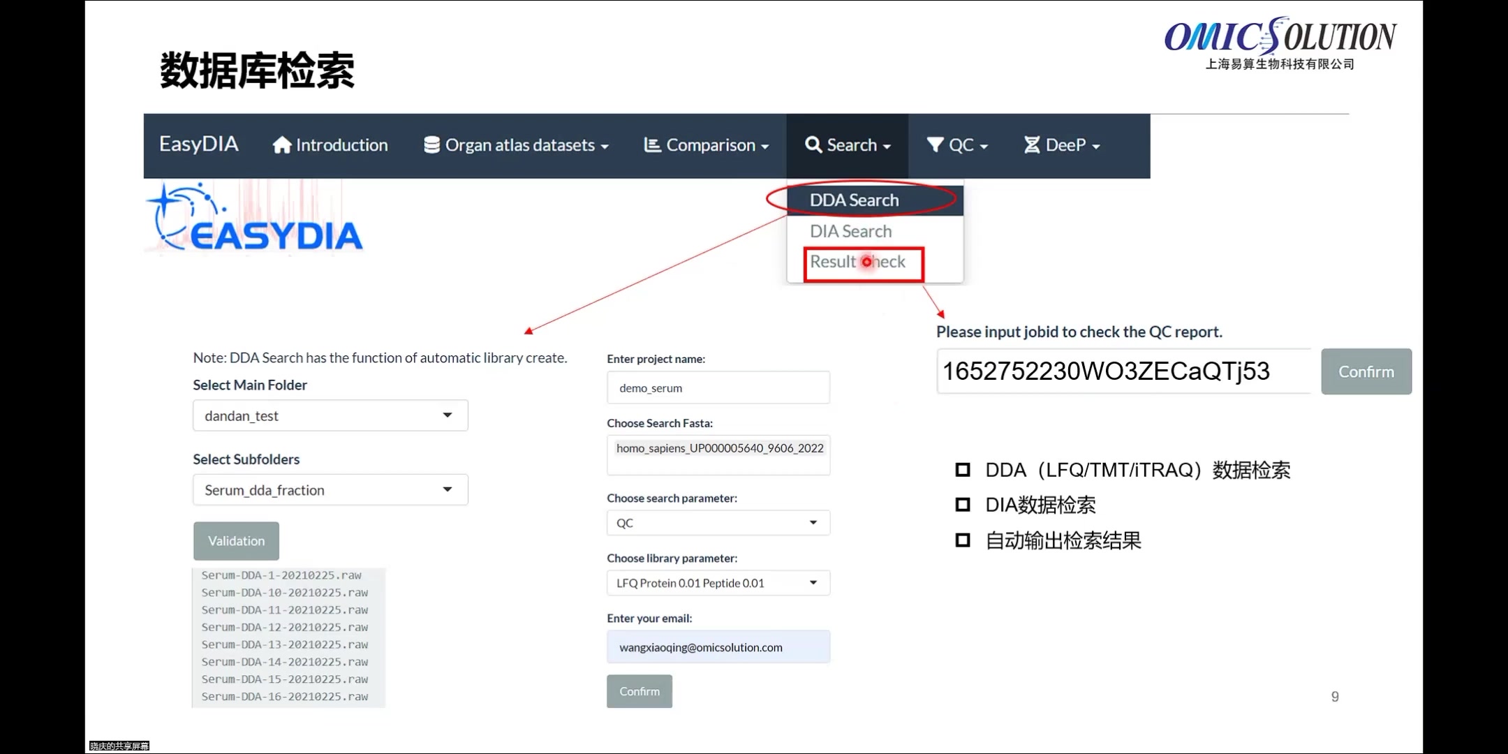Viewport: 1508px width, 754px height.
Task: Click the database icon for Organ atlas datasets
Action: tap(431, 145)
